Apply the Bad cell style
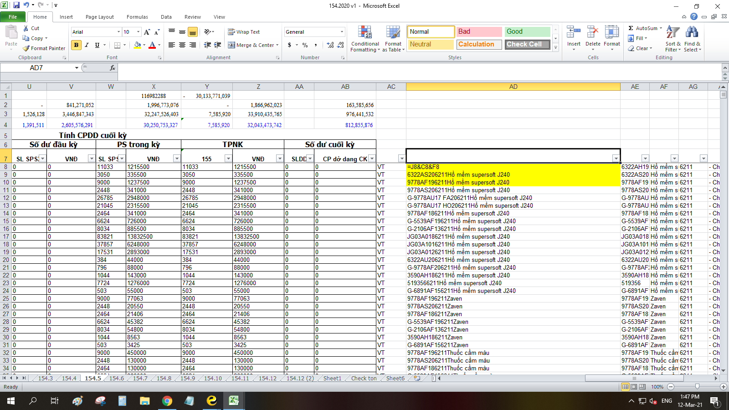The height and width of the screenshot is (410, 729). [x=479, y=31]
